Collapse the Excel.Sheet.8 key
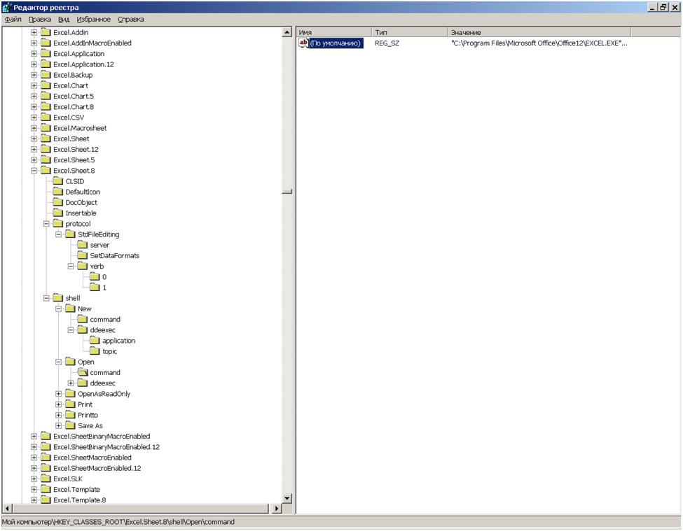The width and height of the screenshot is (683, 531). (x=34, y=171)
